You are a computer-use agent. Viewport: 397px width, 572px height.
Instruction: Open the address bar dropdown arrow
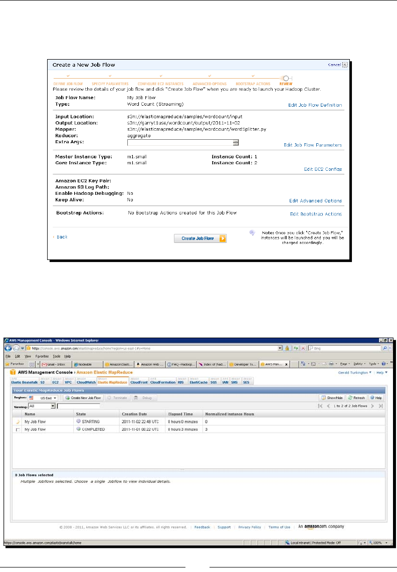coord(280,349)
